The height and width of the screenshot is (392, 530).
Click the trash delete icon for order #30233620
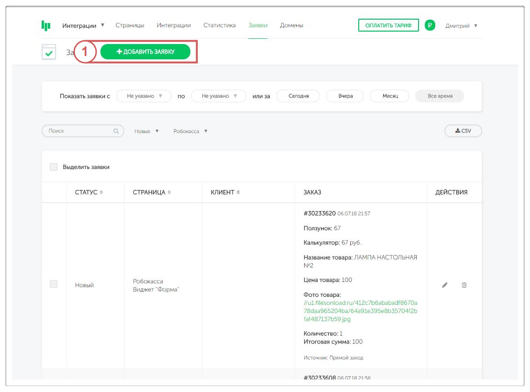[464, 285]
